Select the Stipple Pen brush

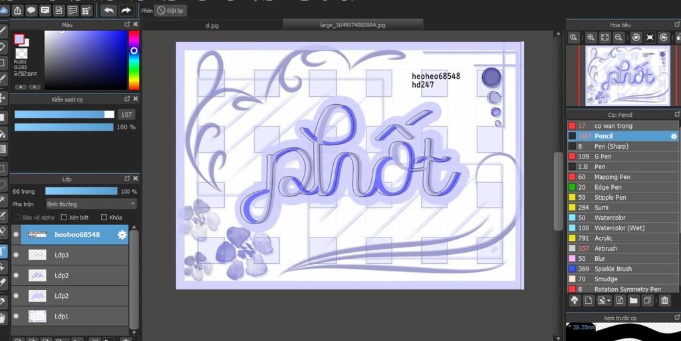(622, 198)
